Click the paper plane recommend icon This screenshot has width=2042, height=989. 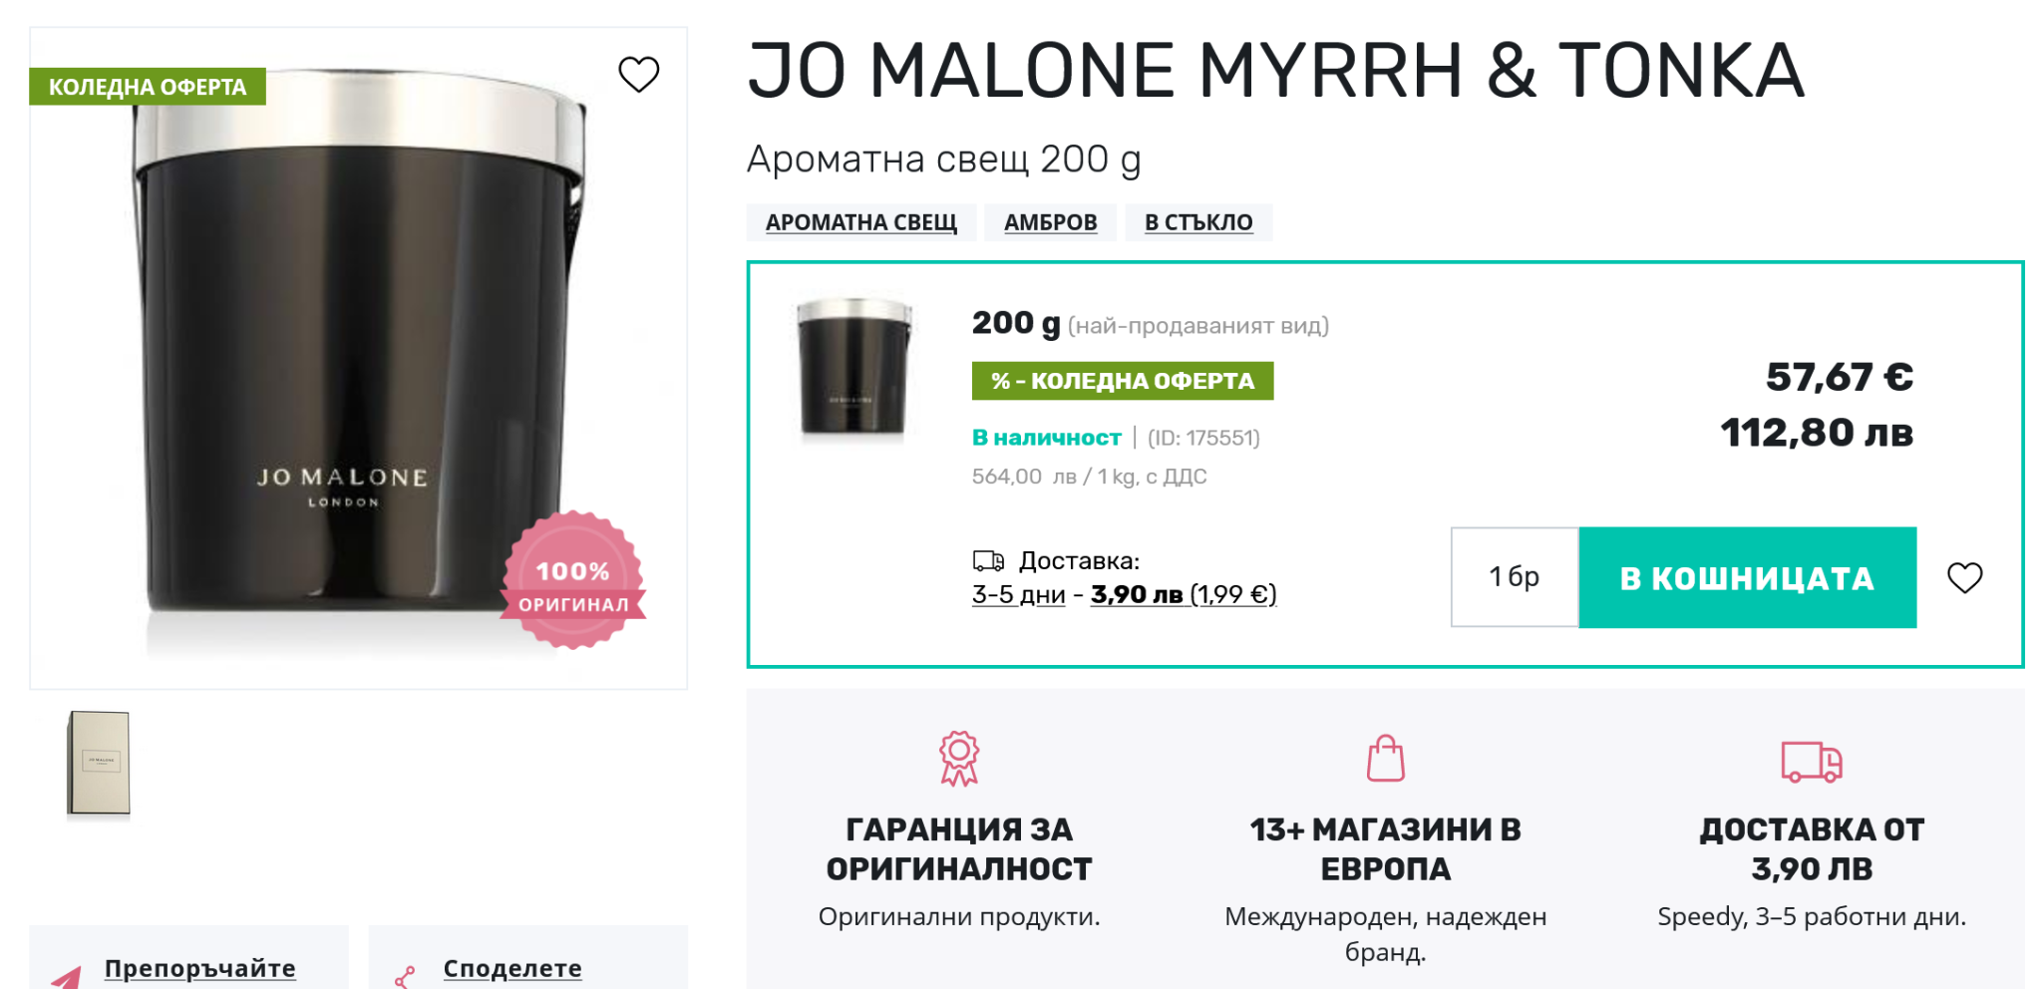point(67,976)
